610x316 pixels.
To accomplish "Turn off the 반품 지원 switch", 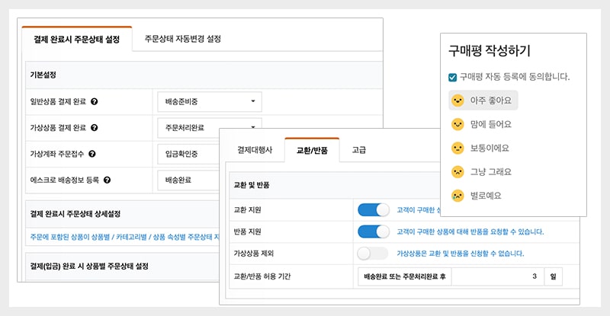I will click(373, 231).
